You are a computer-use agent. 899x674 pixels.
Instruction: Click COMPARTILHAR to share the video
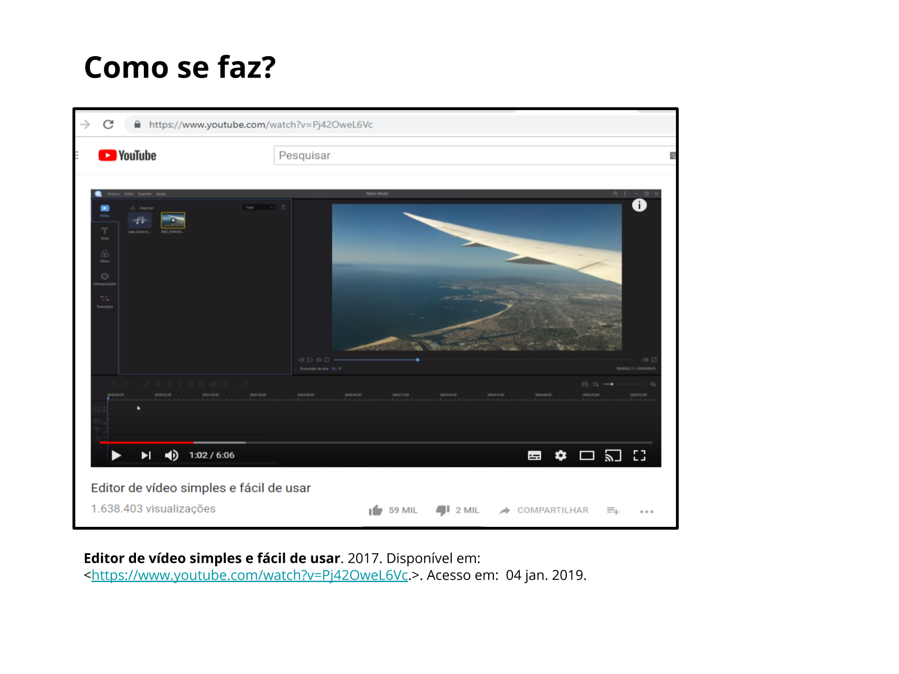coord(552,510)
